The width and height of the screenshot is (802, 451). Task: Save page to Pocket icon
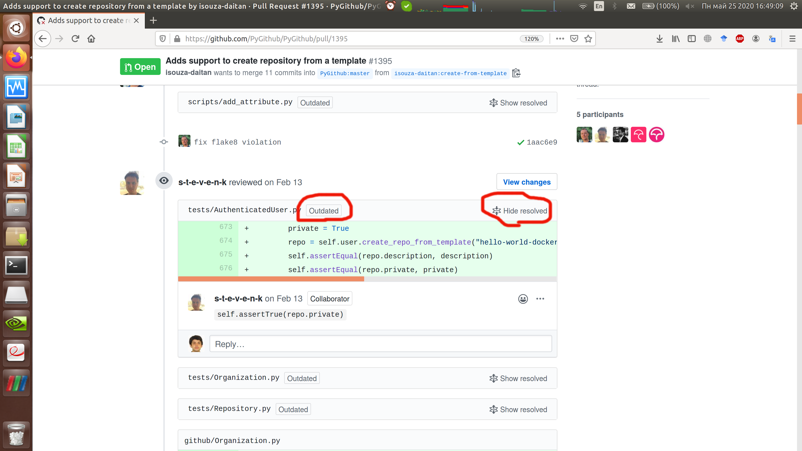pos(574,39)
